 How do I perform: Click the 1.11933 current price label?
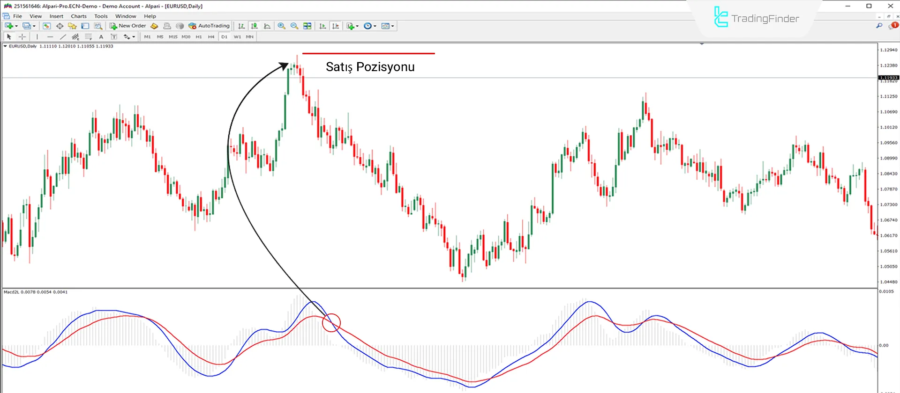click(x=888, y=78)
